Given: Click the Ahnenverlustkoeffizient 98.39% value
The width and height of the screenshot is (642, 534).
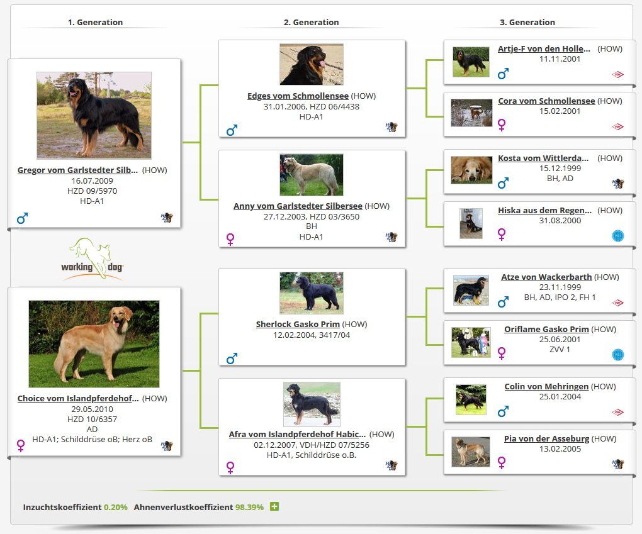Looking at the screenshot, I should (x=249, y=507).
